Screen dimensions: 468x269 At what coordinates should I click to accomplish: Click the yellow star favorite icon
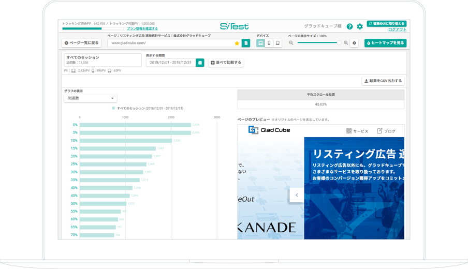tap(237, 43)
